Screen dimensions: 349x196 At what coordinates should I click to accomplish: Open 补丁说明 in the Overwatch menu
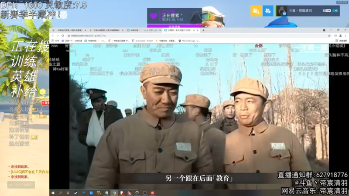19,137
